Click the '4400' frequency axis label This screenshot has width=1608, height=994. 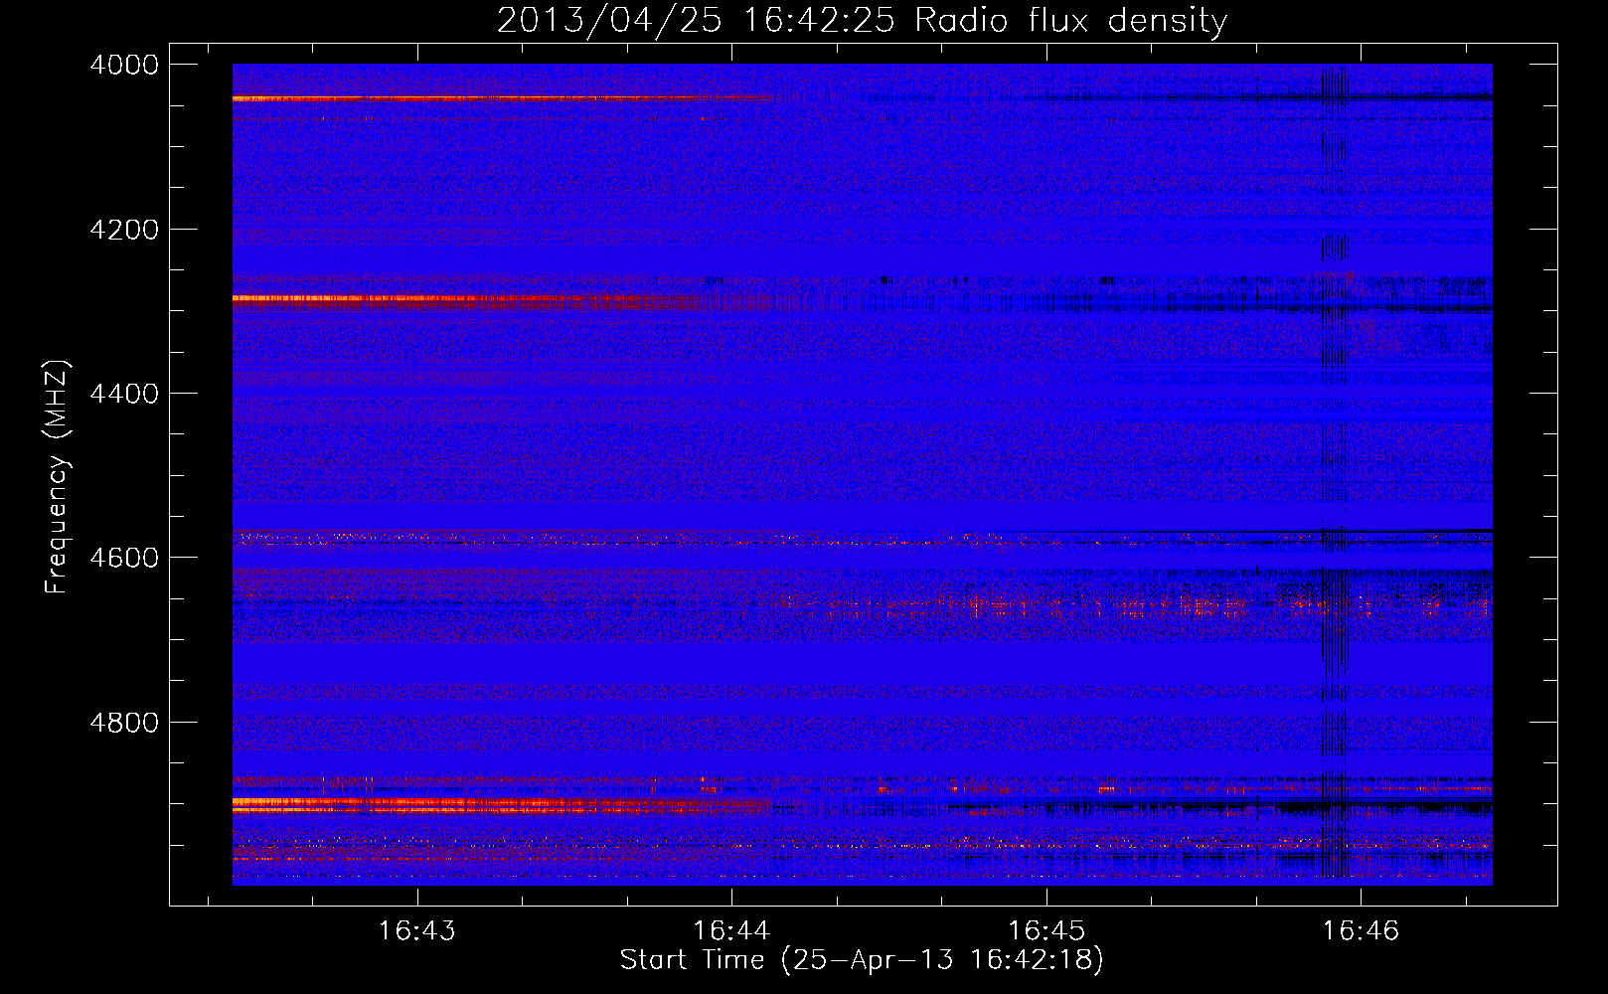(x=124, y=394)
